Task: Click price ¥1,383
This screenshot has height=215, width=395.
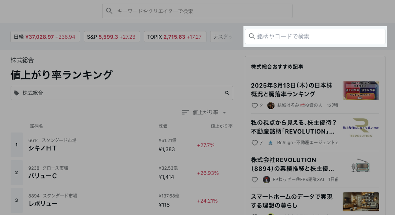Action: [167, 149]
